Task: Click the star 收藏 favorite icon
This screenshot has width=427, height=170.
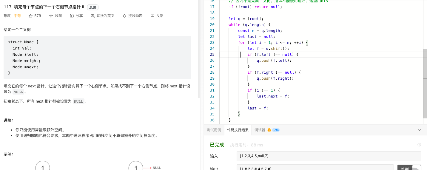Action: coord(51,16)
